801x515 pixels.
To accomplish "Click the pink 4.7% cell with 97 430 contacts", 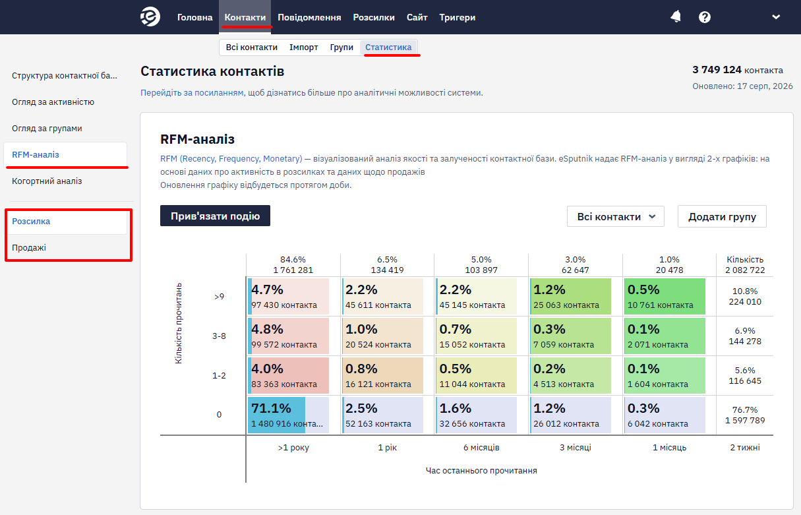I will 288,296.
